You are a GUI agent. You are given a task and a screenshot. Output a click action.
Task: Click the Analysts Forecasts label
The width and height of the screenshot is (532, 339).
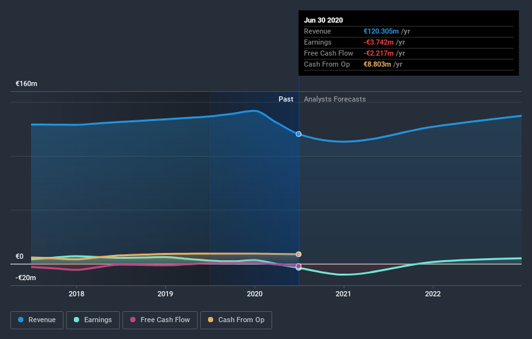[x=335, y=99]
